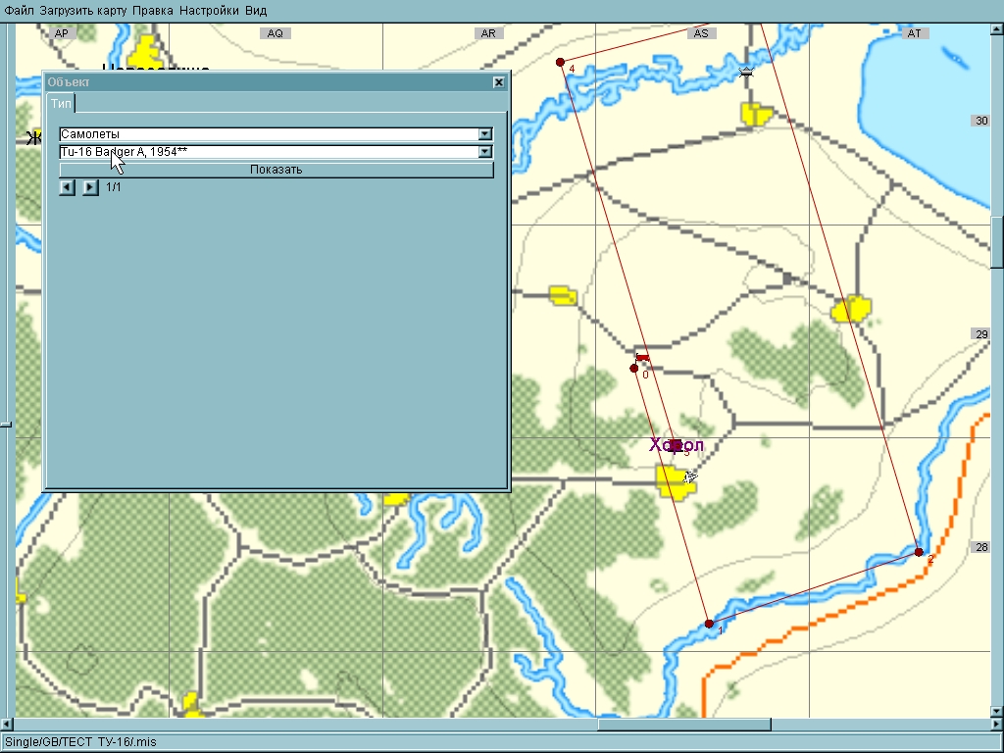Select waypoint 0 marker on map

[634, 369]
